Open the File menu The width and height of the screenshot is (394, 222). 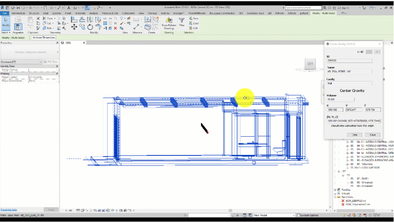pyautogui.click(x=5, y=13)
